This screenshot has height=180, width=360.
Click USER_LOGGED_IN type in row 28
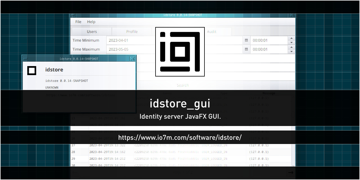coord(215,152)
